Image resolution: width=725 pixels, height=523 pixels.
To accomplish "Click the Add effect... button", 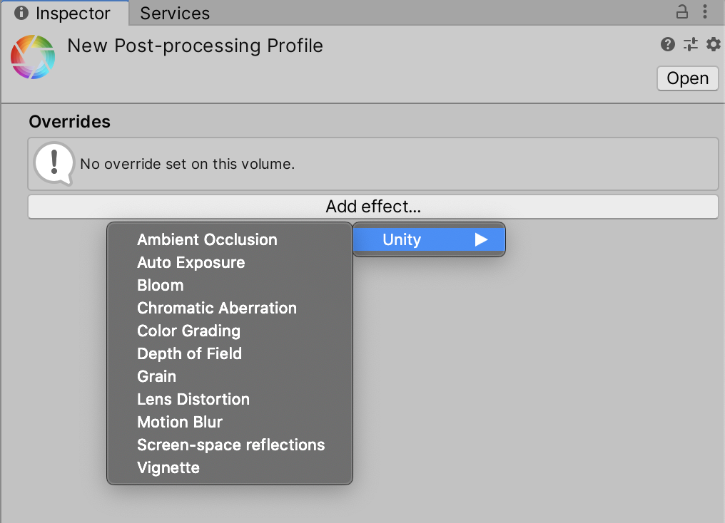I will 372,207.
